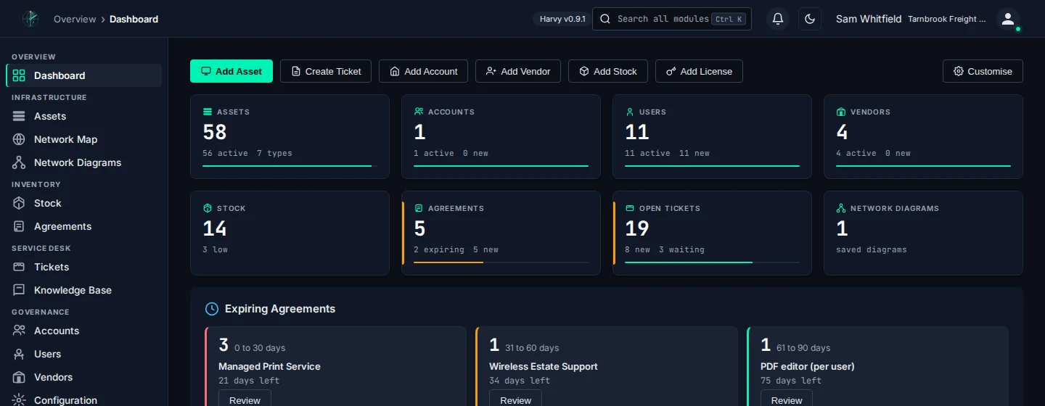Open Network Diagrams in the sidebar
The width and height of the screenshot is (1045, 406).
(83, 162)
